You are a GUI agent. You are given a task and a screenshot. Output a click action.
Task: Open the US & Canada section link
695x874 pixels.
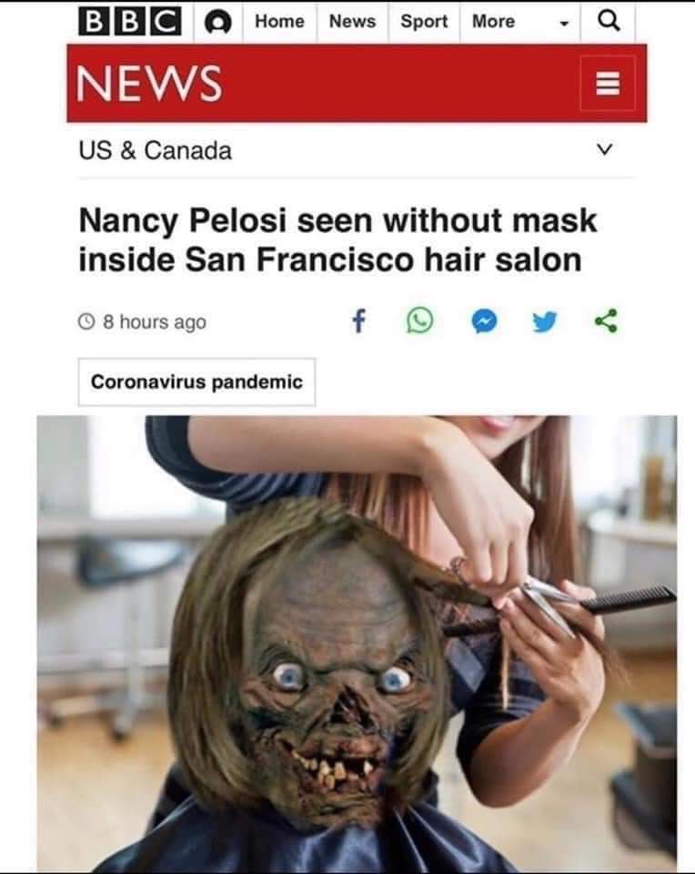coord(155,150)
